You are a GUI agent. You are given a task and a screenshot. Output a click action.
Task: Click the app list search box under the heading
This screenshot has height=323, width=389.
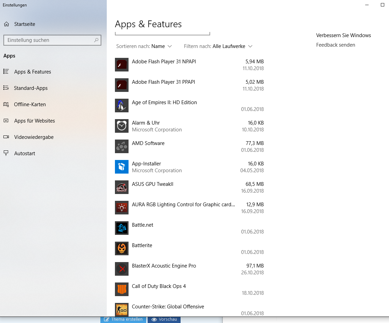163,33
